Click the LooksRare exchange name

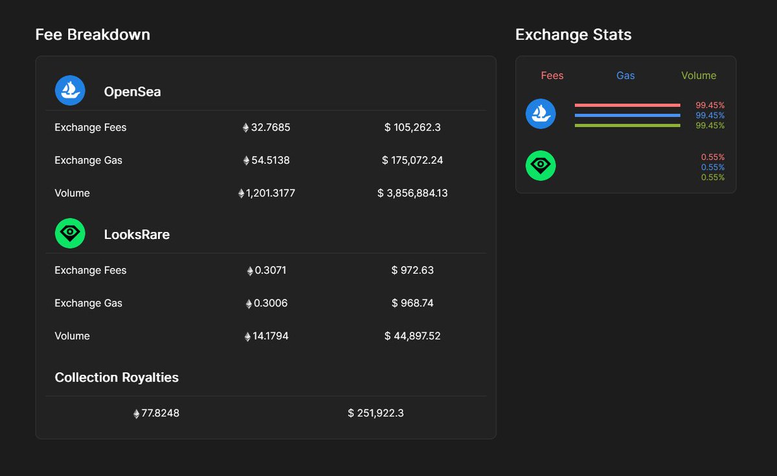click(x=137, y=234)
